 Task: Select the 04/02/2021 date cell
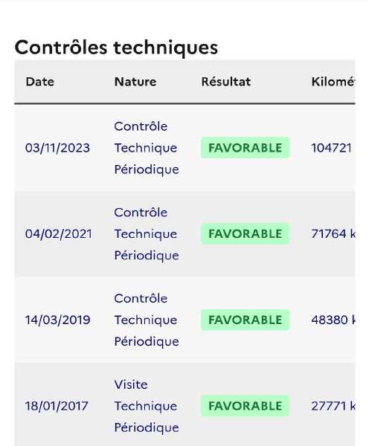(59, 234)
